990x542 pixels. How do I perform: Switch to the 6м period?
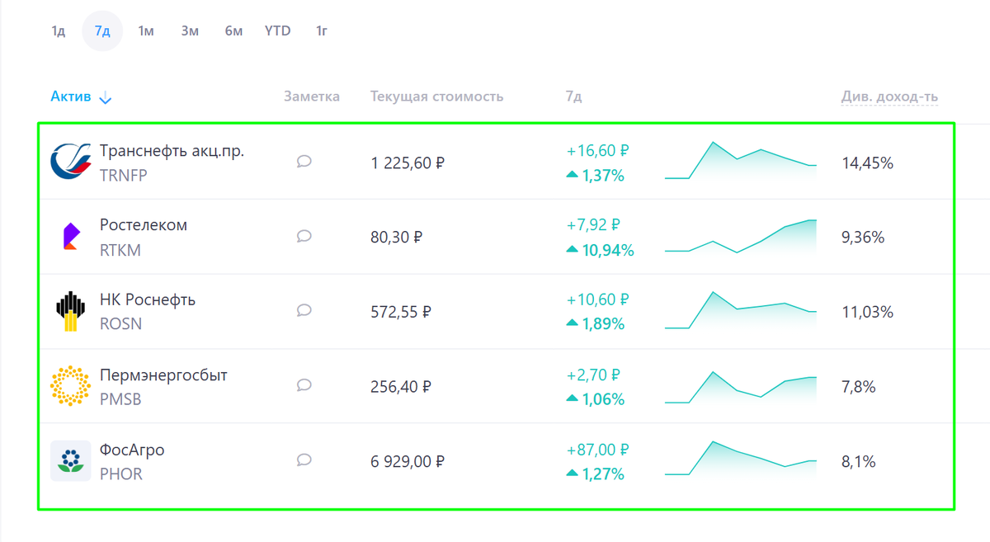click(x=233, y=31)
